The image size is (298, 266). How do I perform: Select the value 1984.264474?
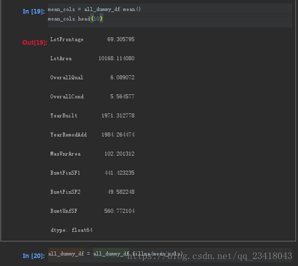118,135
